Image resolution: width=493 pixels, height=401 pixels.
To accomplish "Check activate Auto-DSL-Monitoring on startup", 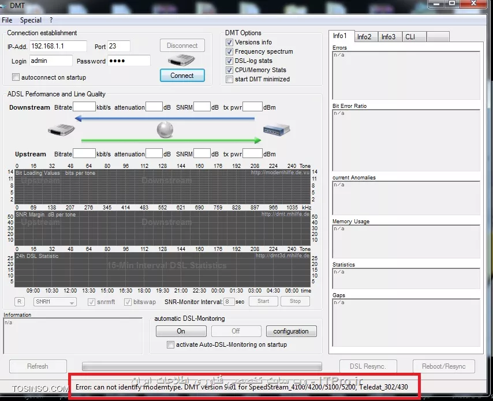I will click(x=170, y=345).
